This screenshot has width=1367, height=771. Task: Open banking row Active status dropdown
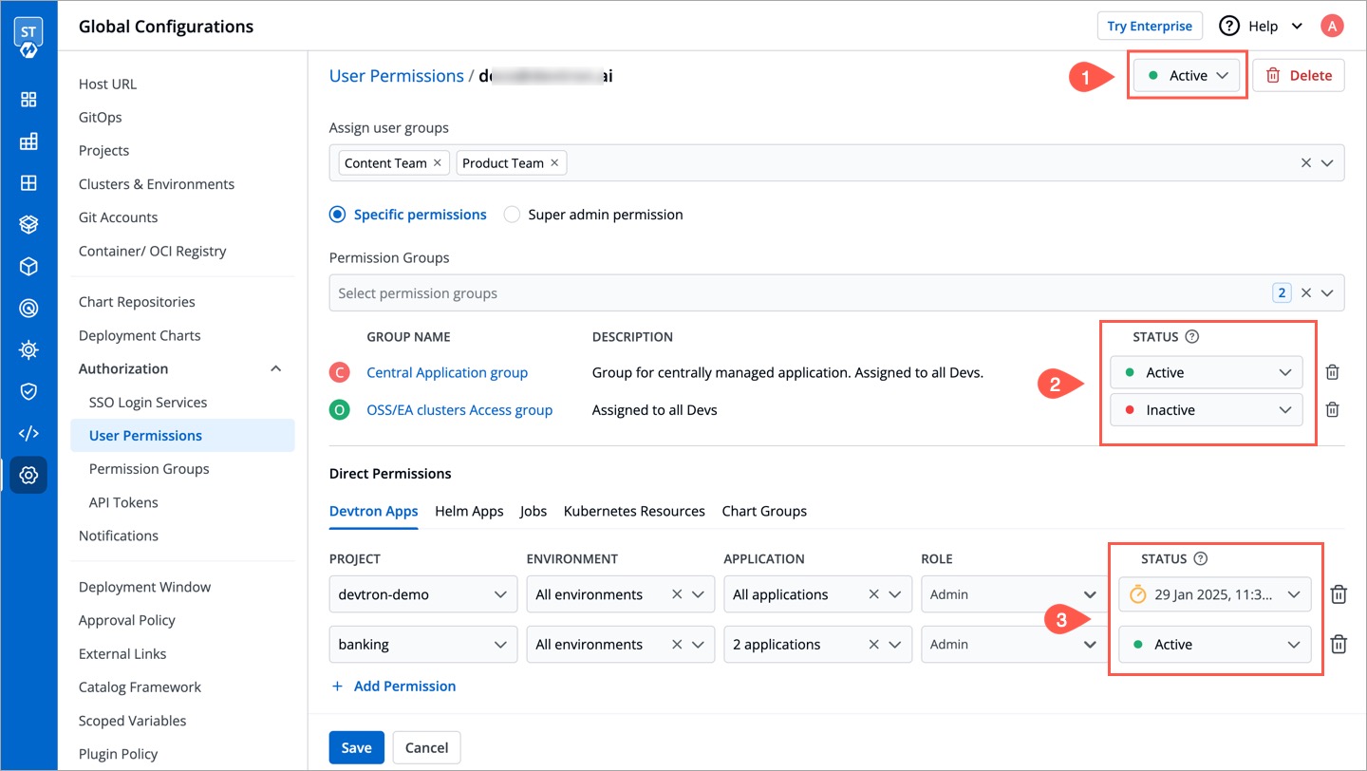(x=1215, y=644)
